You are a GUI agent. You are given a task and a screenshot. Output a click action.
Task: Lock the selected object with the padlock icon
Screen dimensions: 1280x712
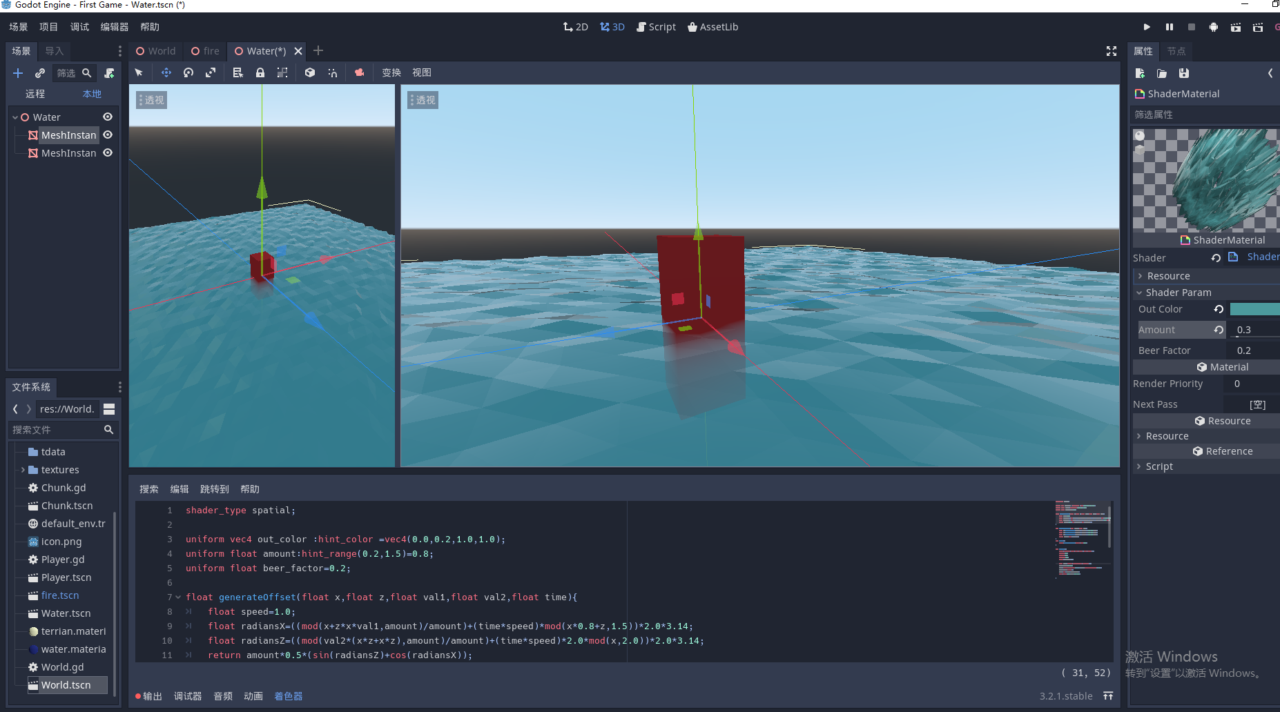pyautogui.click(x=260, y=72)
